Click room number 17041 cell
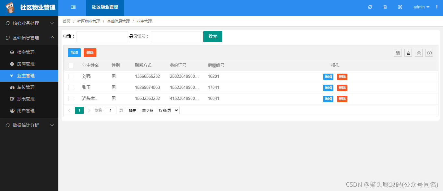 [214, 88]
